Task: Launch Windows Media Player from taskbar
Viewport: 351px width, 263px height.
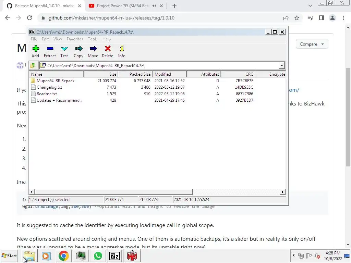Action: coord(46,256)
